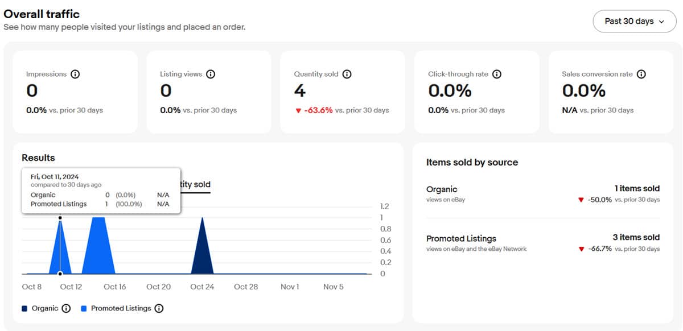
Task: Open the Quantity sold metric card
Action: click(x=342, y=92)
